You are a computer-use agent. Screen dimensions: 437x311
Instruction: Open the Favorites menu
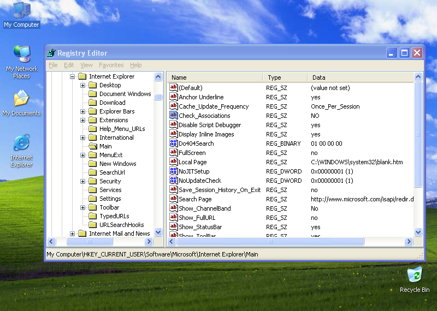[111, 65]
